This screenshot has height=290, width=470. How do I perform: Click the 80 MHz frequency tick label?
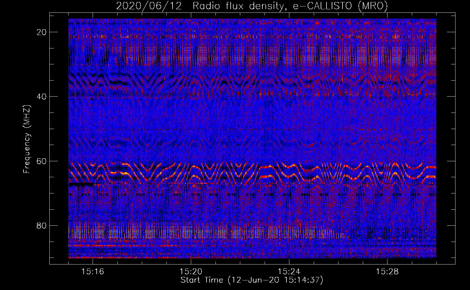pyautogui.click(x=42, y=225)
